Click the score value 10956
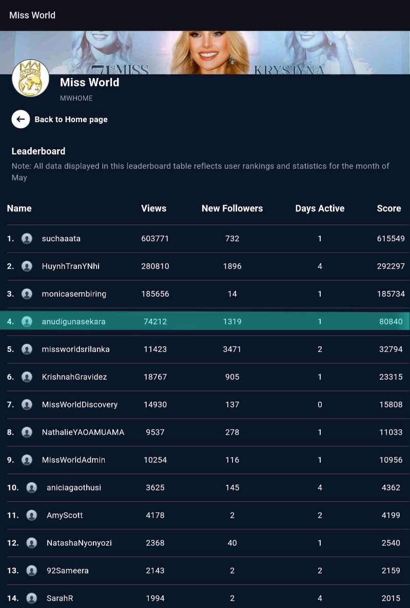 point(391,460)
